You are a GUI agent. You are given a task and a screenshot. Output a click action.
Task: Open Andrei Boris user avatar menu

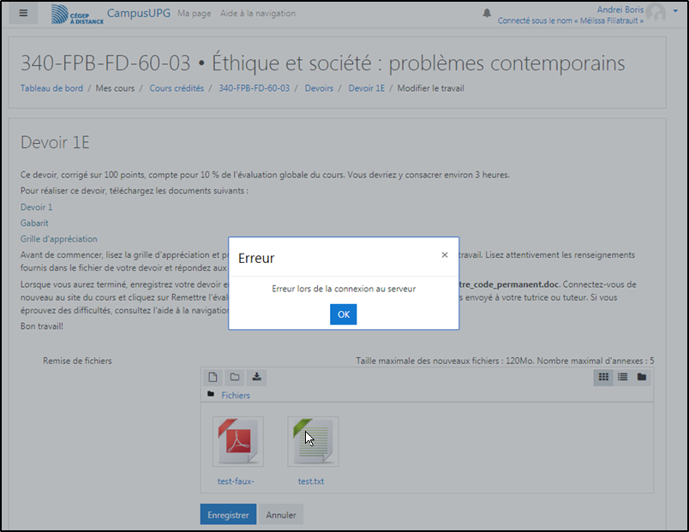(656, 12)
